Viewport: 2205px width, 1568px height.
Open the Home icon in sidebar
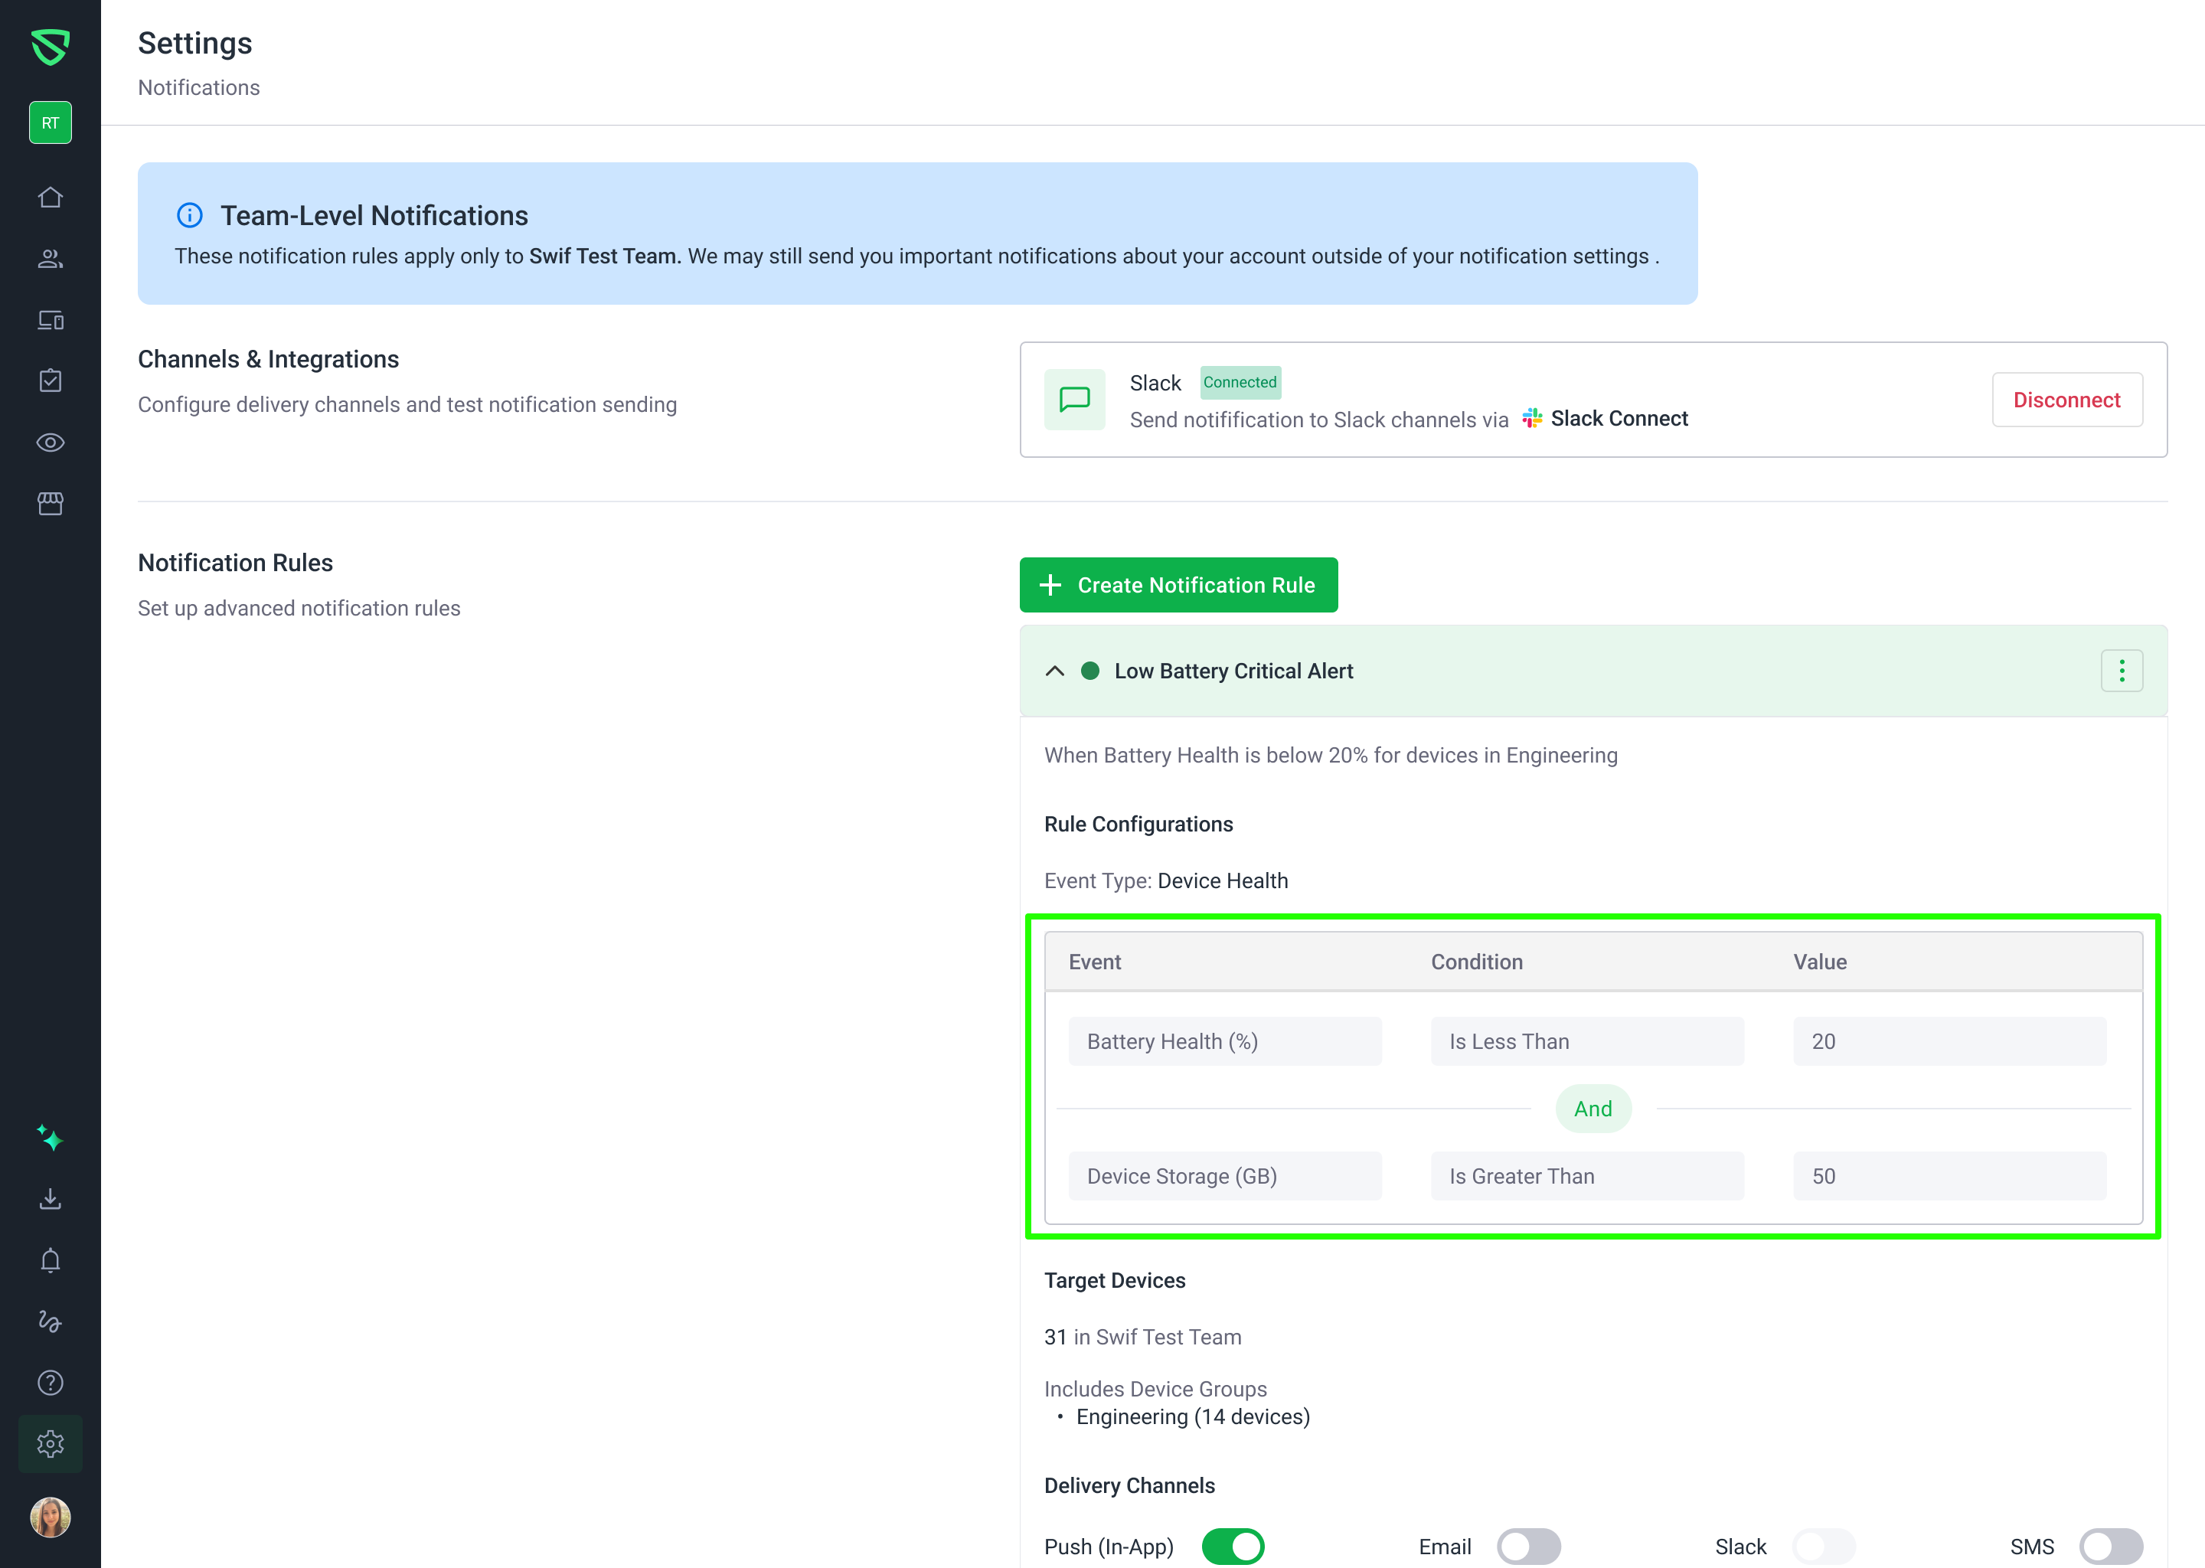tap(51, 198)
